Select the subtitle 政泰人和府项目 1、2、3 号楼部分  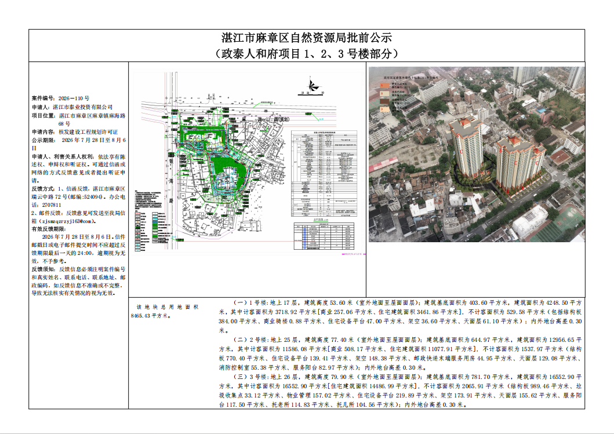(x=307, y=53)
